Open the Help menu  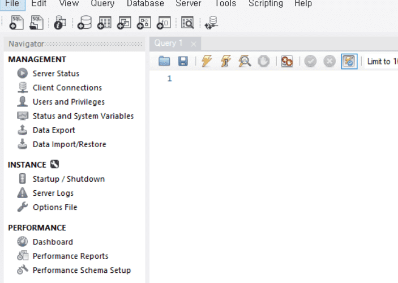click(303, 3)
